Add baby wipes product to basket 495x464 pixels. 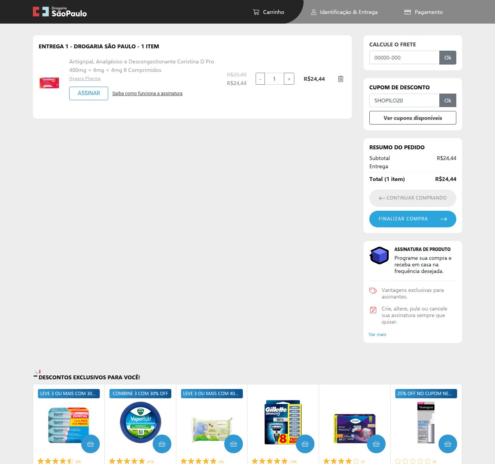234,444
